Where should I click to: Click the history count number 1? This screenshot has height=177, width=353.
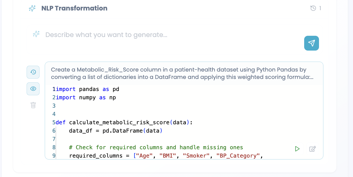coord(320,8)
